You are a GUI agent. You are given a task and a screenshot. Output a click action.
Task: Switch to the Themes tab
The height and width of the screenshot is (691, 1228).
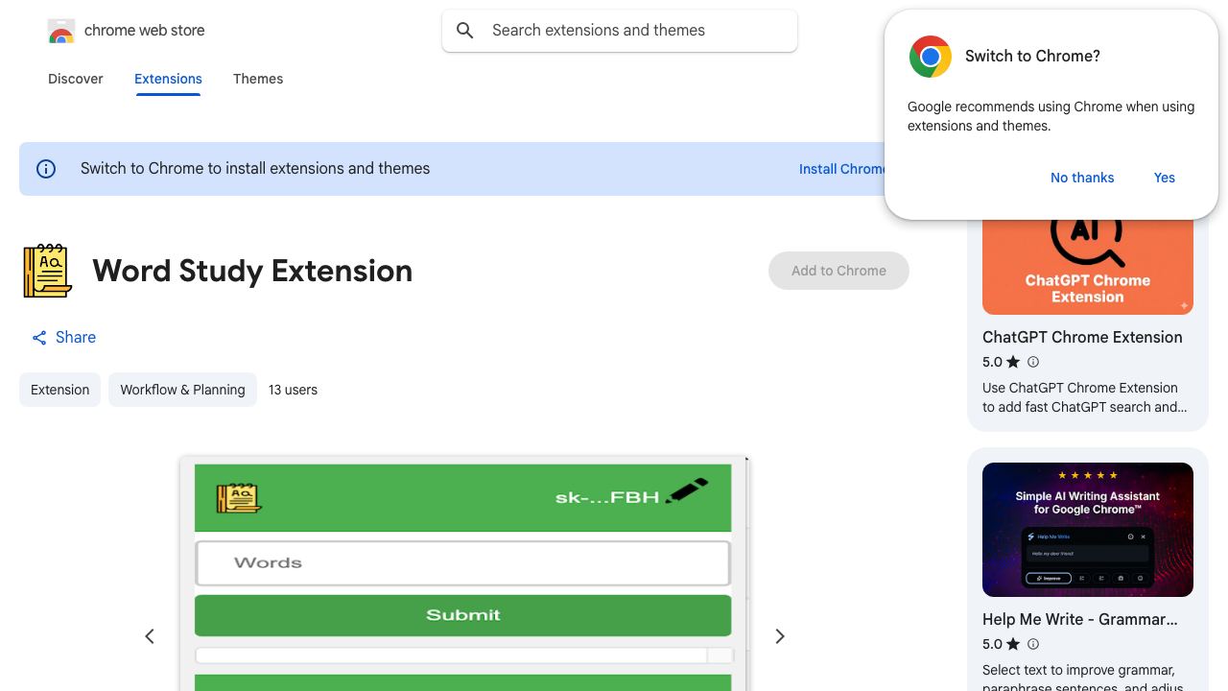point(258,79)
